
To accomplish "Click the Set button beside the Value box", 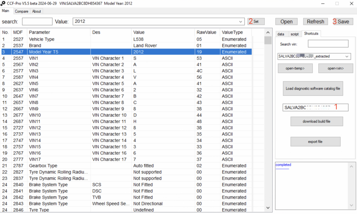I will tap(256, 22).
